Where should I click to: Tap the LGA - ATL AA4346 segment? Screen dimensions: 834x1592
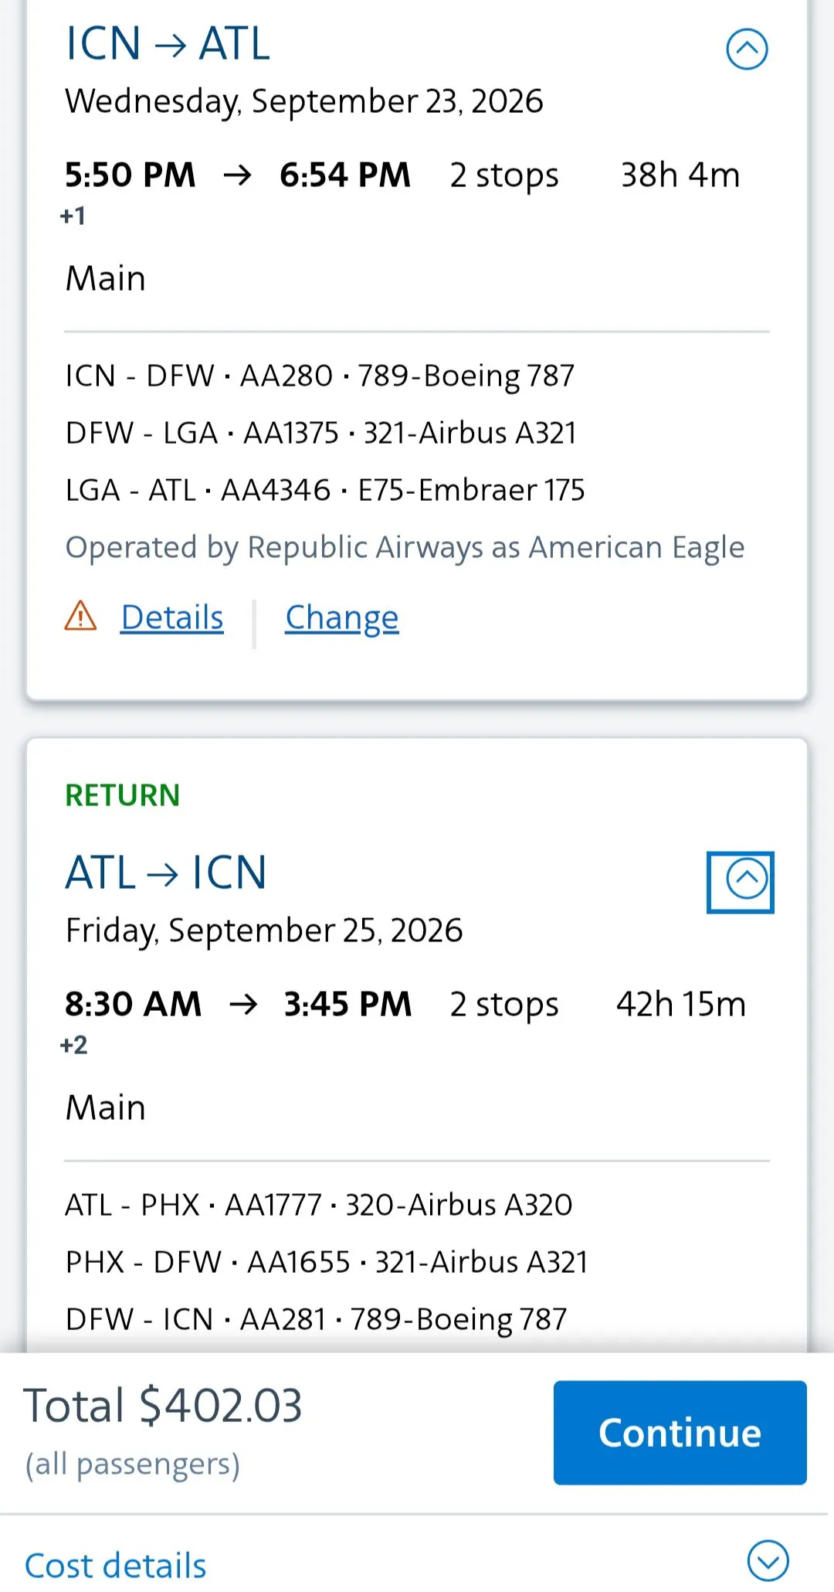(x=325, y=490)
